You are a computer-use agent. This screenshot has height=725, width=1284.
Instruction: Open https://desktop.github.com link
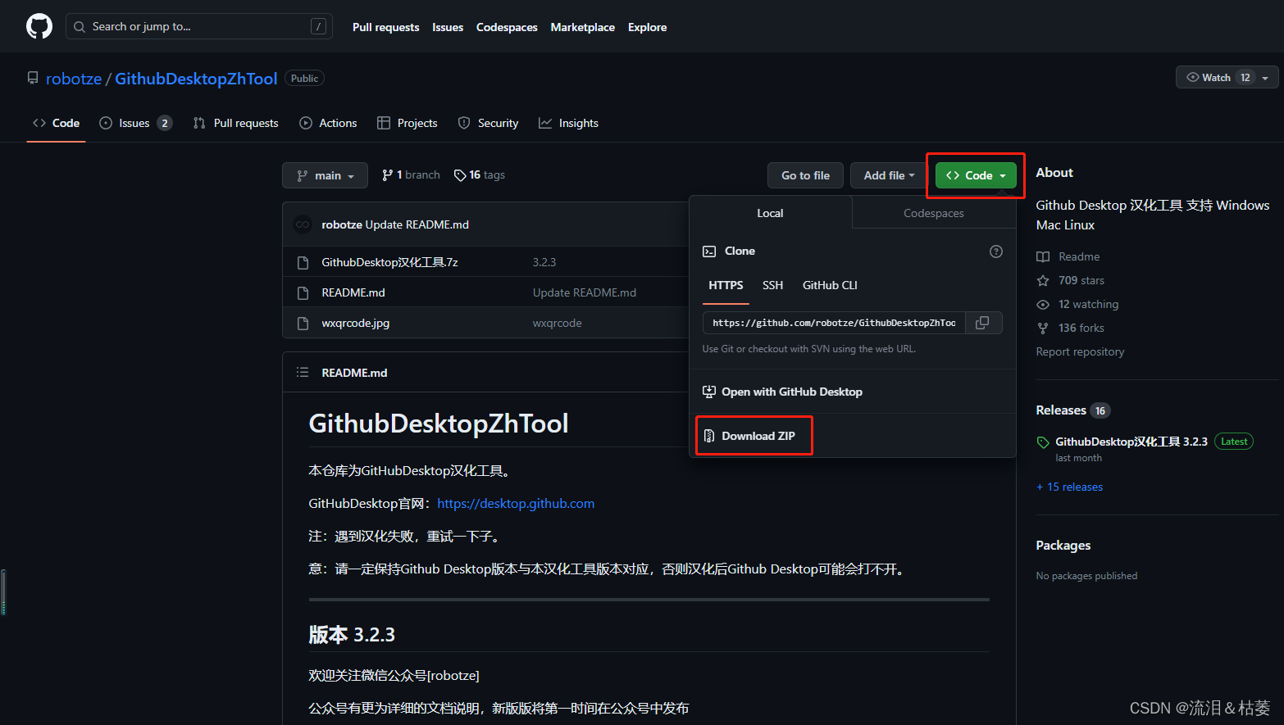pyautogui.click(x=516, y=503)
